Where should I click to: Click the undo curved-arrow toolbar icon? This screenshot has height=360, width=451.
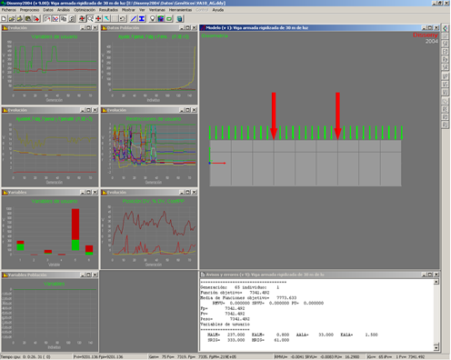[123, 19]
